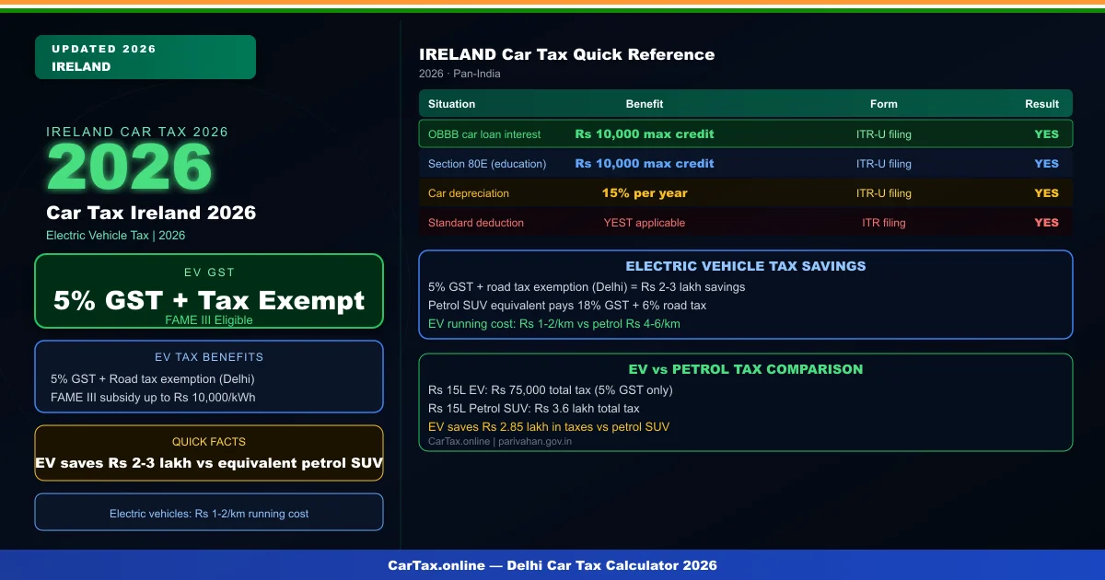Click 'Electric vehicles: Rs 1-2/km running cost' box
Image resolution: width=1105 pixels, height=580 pixels.
pyautogui.click(x=209, y=512)
